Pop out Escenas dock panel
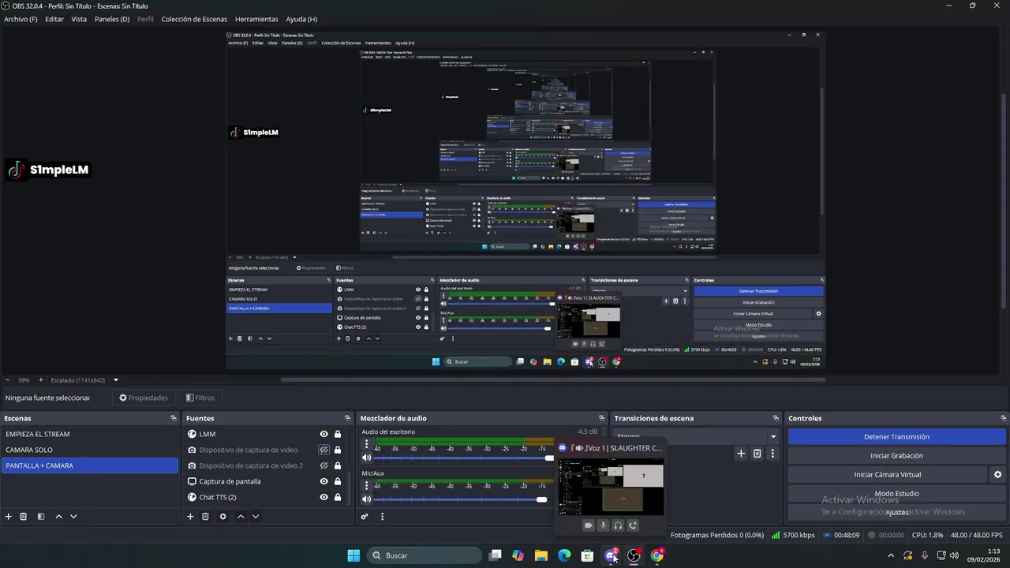Viewport: 1010px width, 568px height. tap(174, 418)
